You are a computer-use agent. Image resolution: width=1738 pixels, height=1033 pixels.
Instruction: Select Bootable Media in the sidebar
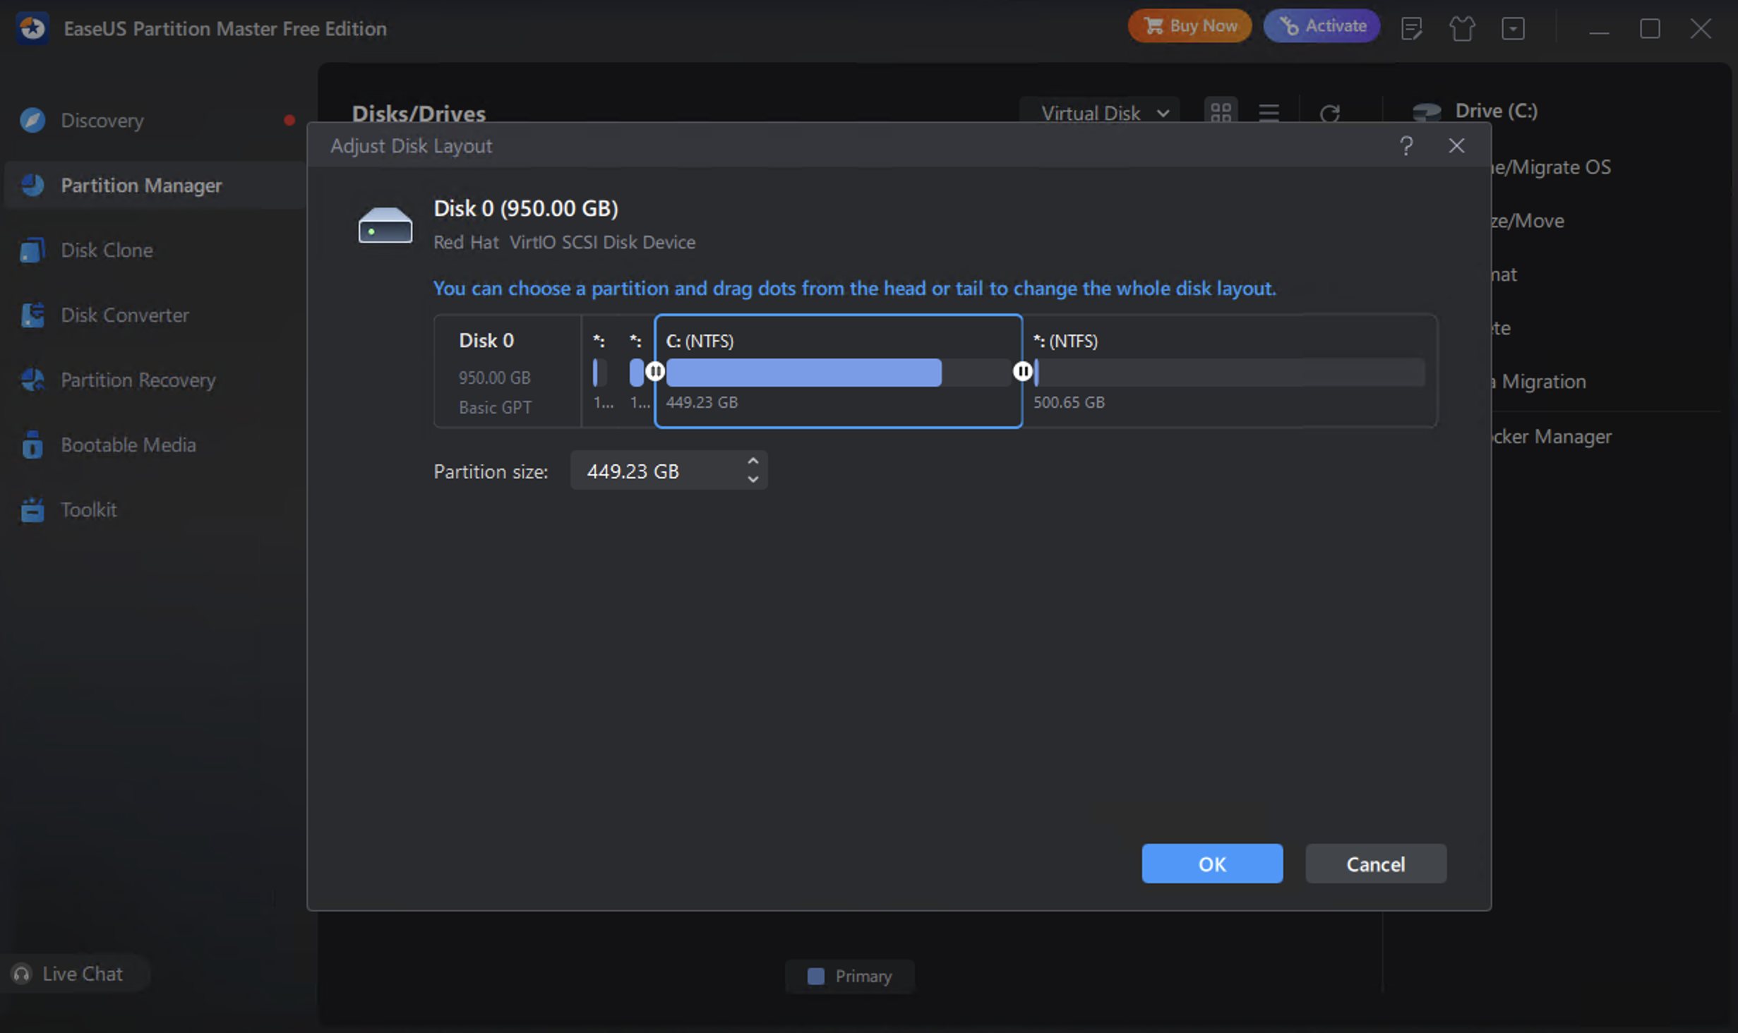[154, 445]
